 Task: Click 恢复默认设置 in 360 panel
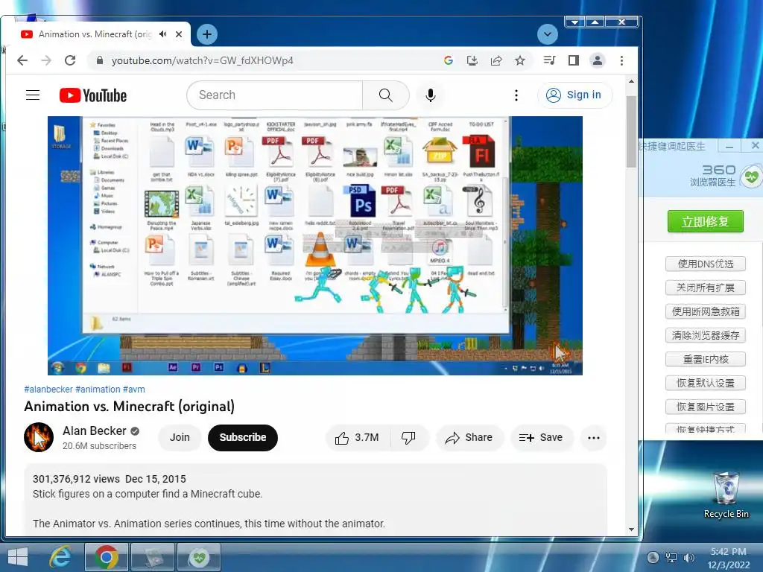[705, 383]
